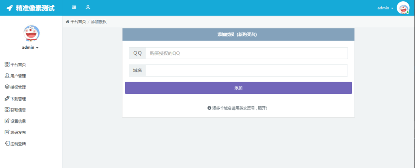Click the Doraemon avatar in top-right corner
This screenshot has height=168, width=415.
403,8
